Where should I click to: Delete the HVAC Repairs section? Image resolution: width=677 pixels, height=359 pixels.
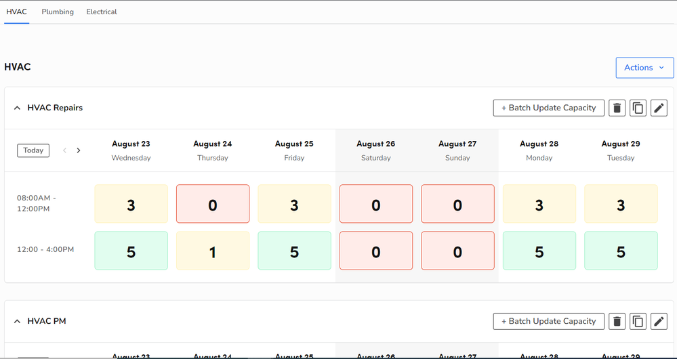pyautogui.click(x=617, y=108)
